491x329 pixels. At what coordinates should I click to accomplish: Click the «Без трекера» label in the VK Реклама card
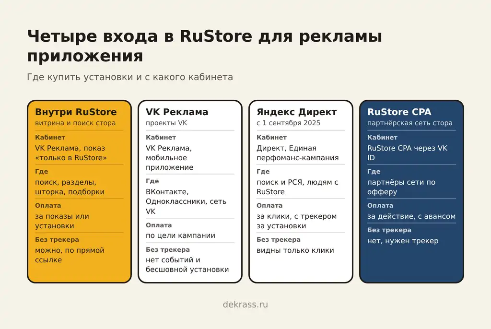(x=168, y=250)
